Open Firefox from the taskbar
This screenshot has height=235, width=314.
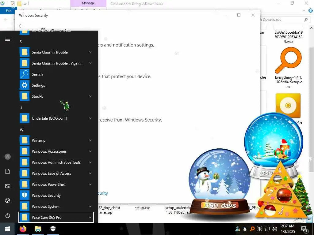23,229
